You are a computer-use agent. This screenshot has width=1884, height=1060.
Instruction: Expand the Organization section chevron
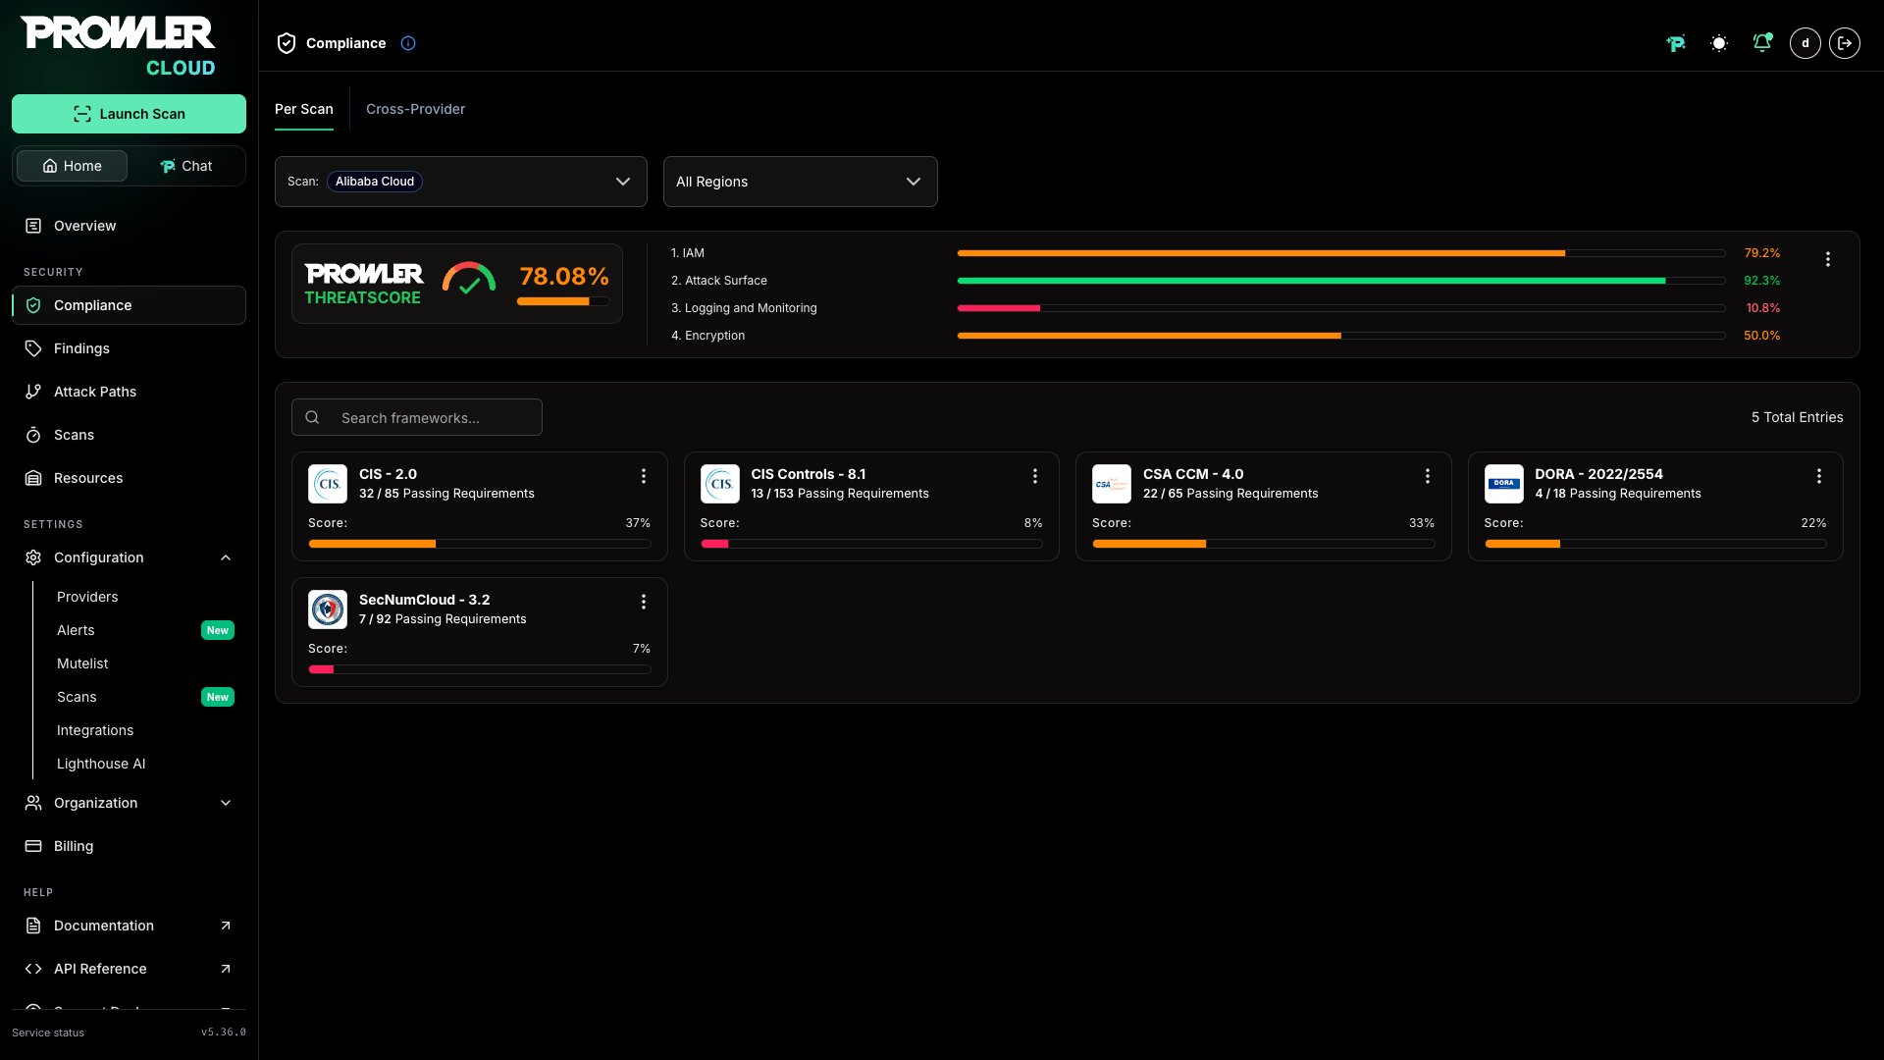226,803
